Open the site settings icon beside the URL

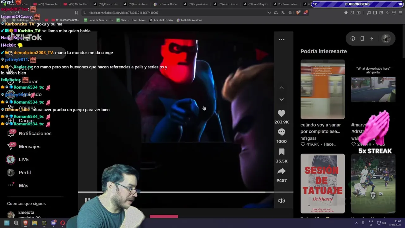click(x=84, y=13)
